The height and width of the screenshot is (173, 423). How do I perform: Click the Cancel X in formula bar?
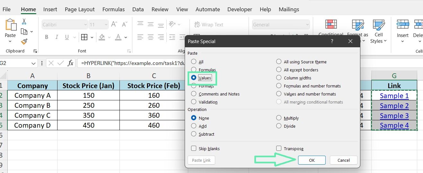pos(51,63)
